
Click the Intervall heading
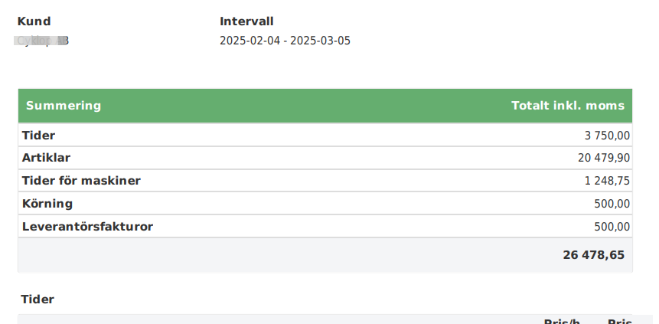246,21
